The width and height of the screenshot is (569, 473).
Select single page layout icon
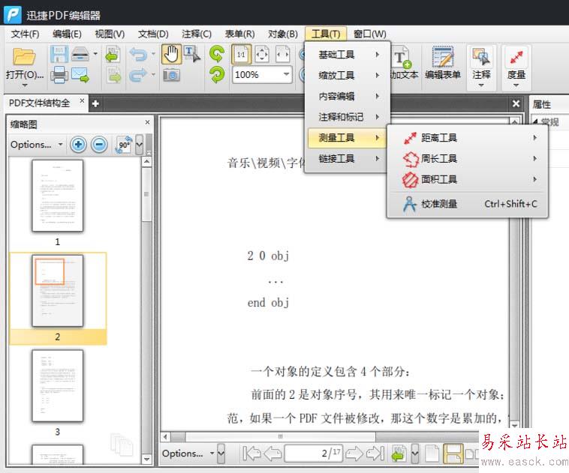click(432, 454)
